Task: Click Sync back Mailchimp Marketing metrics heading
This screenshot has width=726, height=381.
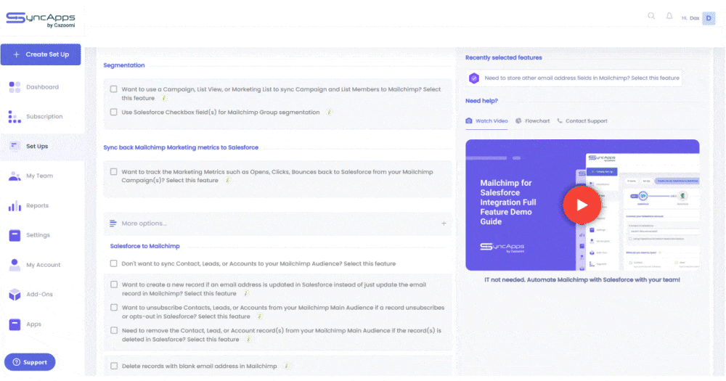Action: pyautogui.click(x=181, y=147)
